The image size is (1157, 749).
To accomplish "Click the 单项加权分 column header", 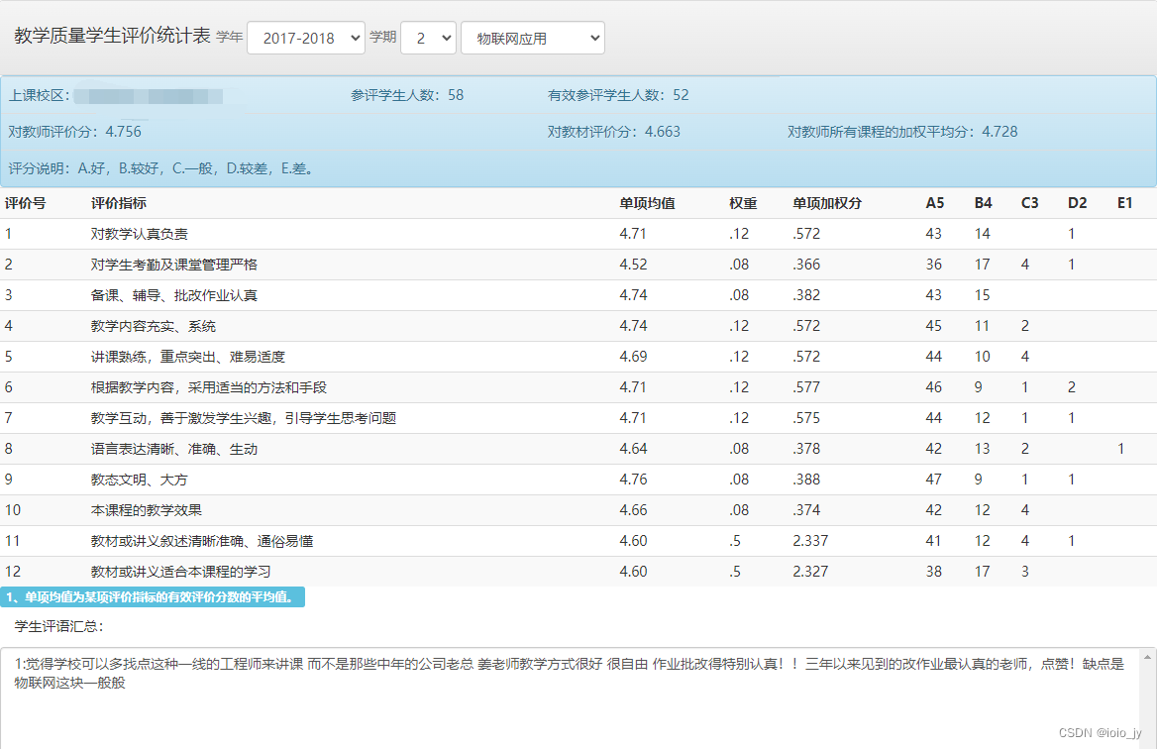I will pyautogui.click(x=827, y=203).
